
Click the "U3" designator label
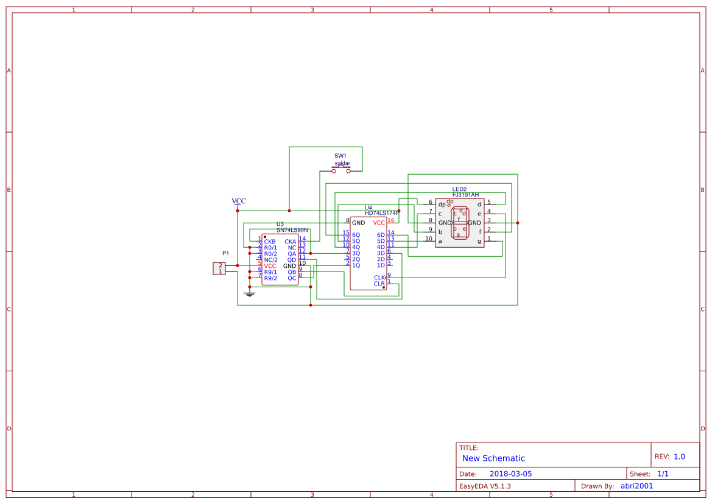click(x=280, y=224)
